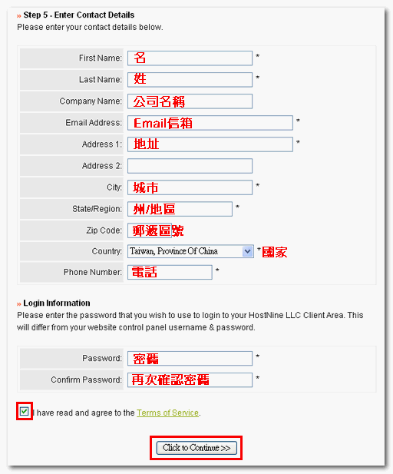Click the Country dropdown arrow button
Viewport: 393px width, 474px height.
[x=247, y=251]
